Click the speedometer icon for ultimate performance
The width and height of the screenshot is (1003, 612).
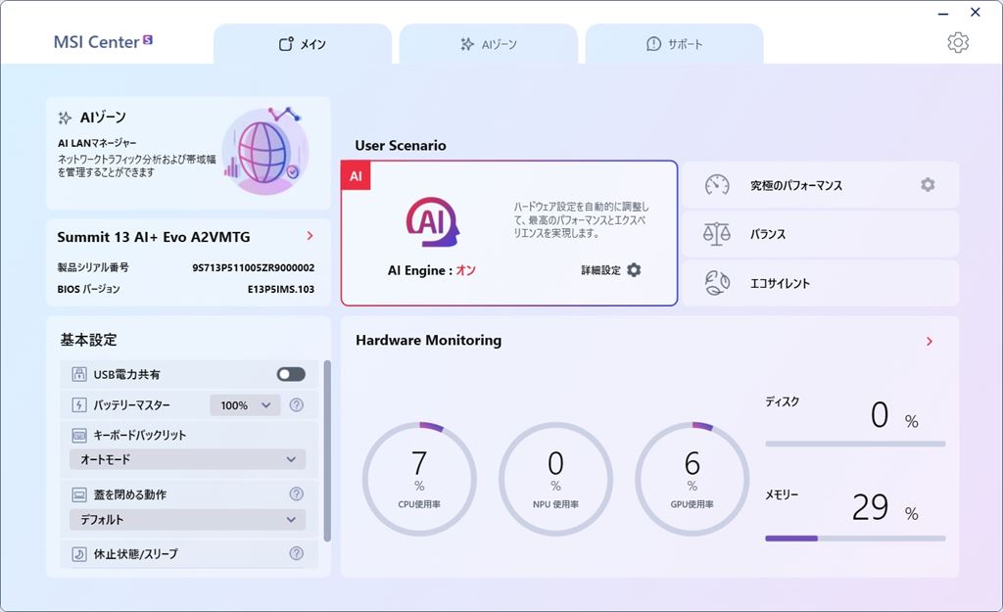[717, 185]
